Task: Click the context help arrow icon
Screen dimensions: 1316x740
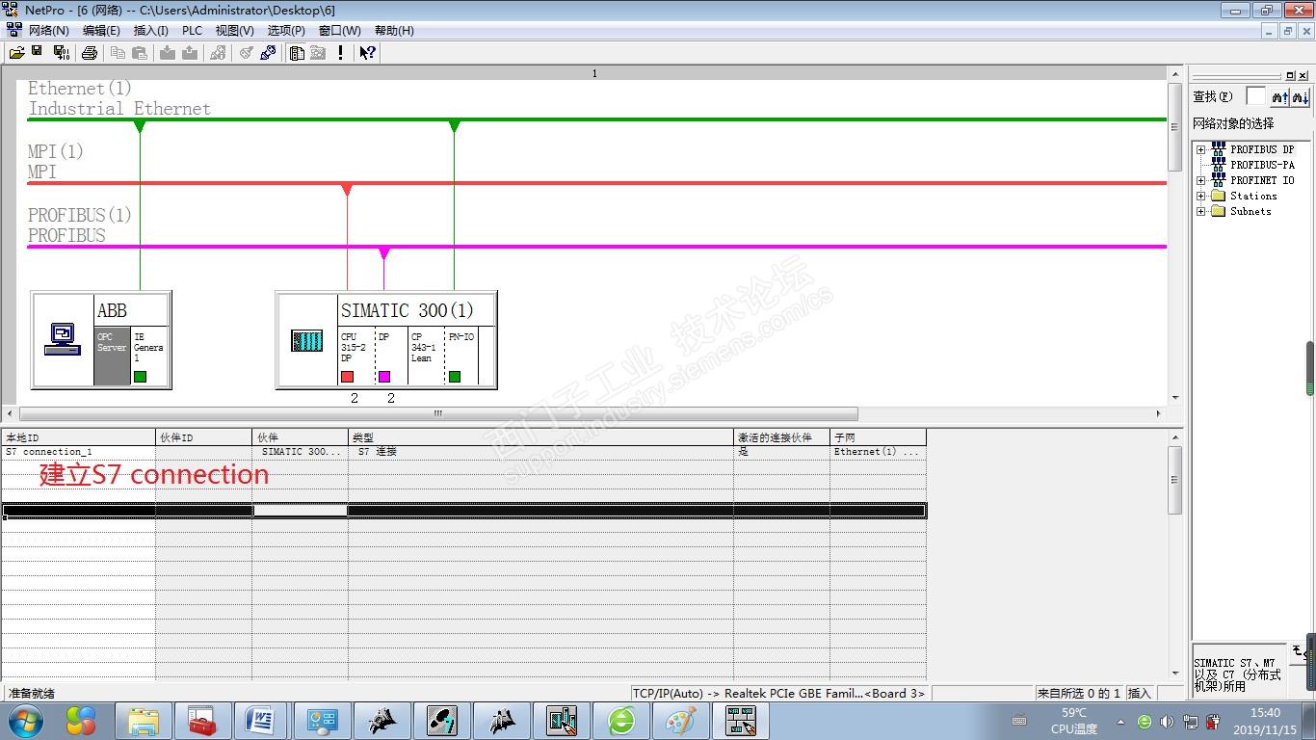Action: pyautogui.click(x=367, y=53)
